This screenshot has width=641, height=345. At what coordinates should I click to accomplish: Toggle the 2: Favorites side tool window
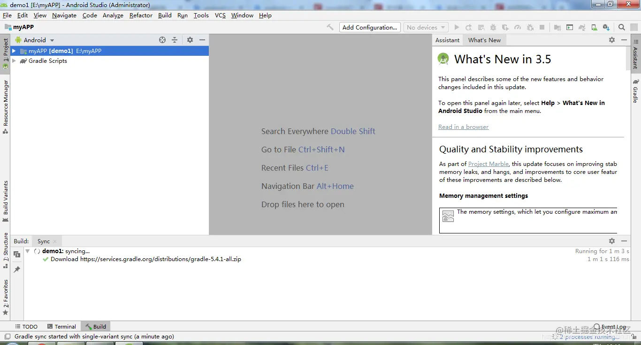point(5,297)
